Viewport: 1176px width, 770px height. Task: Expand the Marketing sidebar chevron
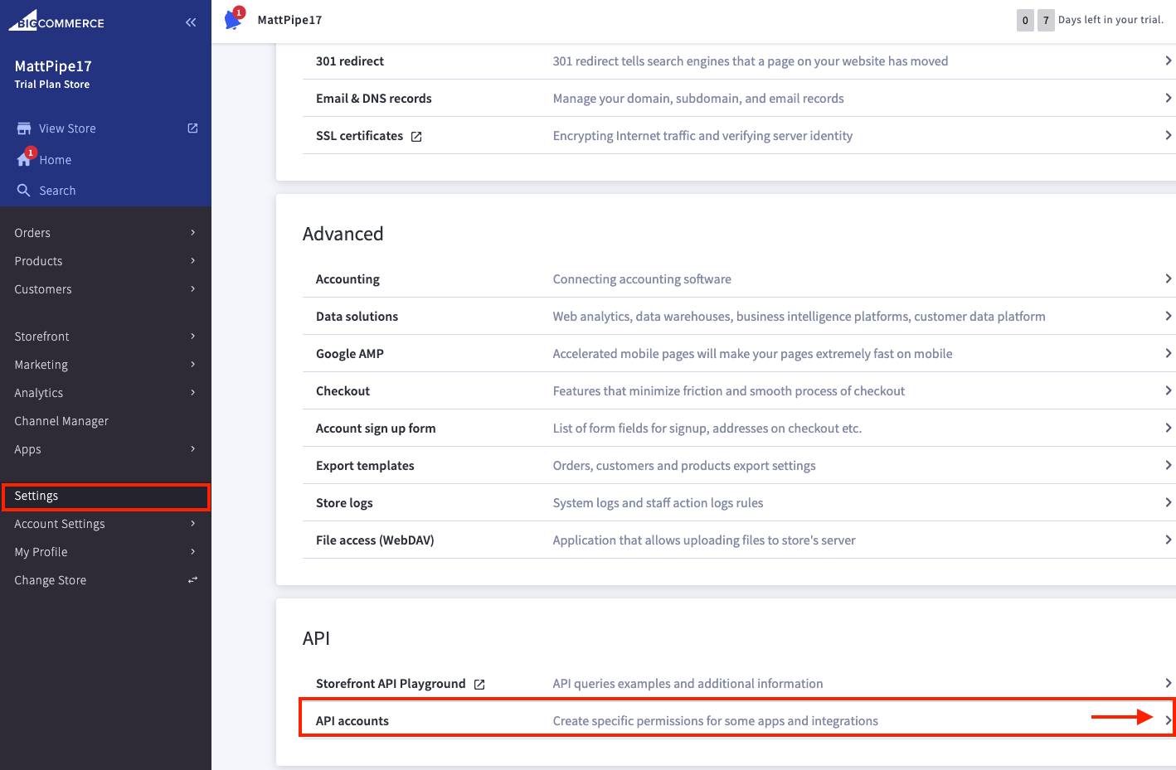(192, 365)
